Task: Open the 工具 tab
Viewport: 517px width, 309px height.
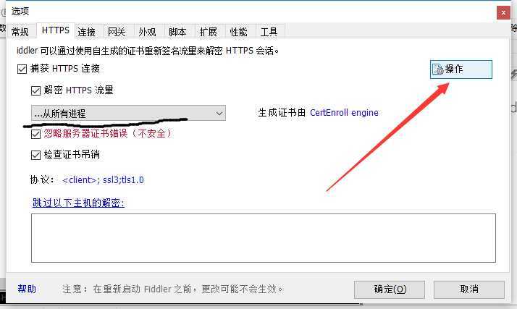Action: point(269,32)
